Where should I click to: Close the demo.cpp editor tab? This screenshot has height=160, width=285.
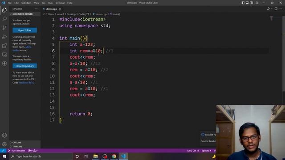[x=60, y=9]
